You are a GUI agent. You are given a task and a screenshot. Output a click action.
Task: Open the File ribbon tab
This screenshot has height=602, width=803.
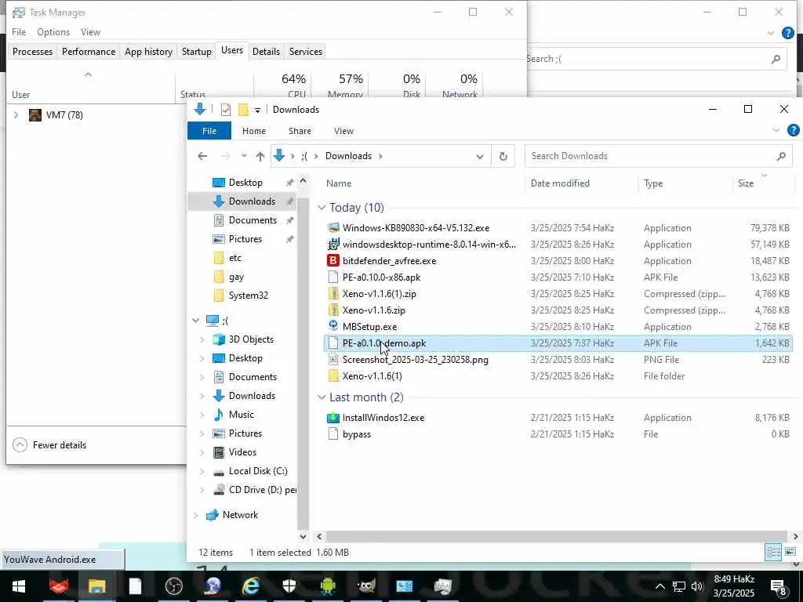[209, 131]
